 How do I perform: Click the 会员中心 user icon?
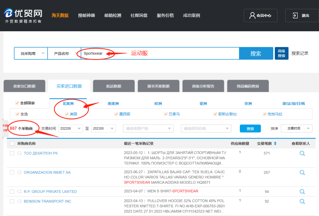pyautogui.click(x=252, y=15)
